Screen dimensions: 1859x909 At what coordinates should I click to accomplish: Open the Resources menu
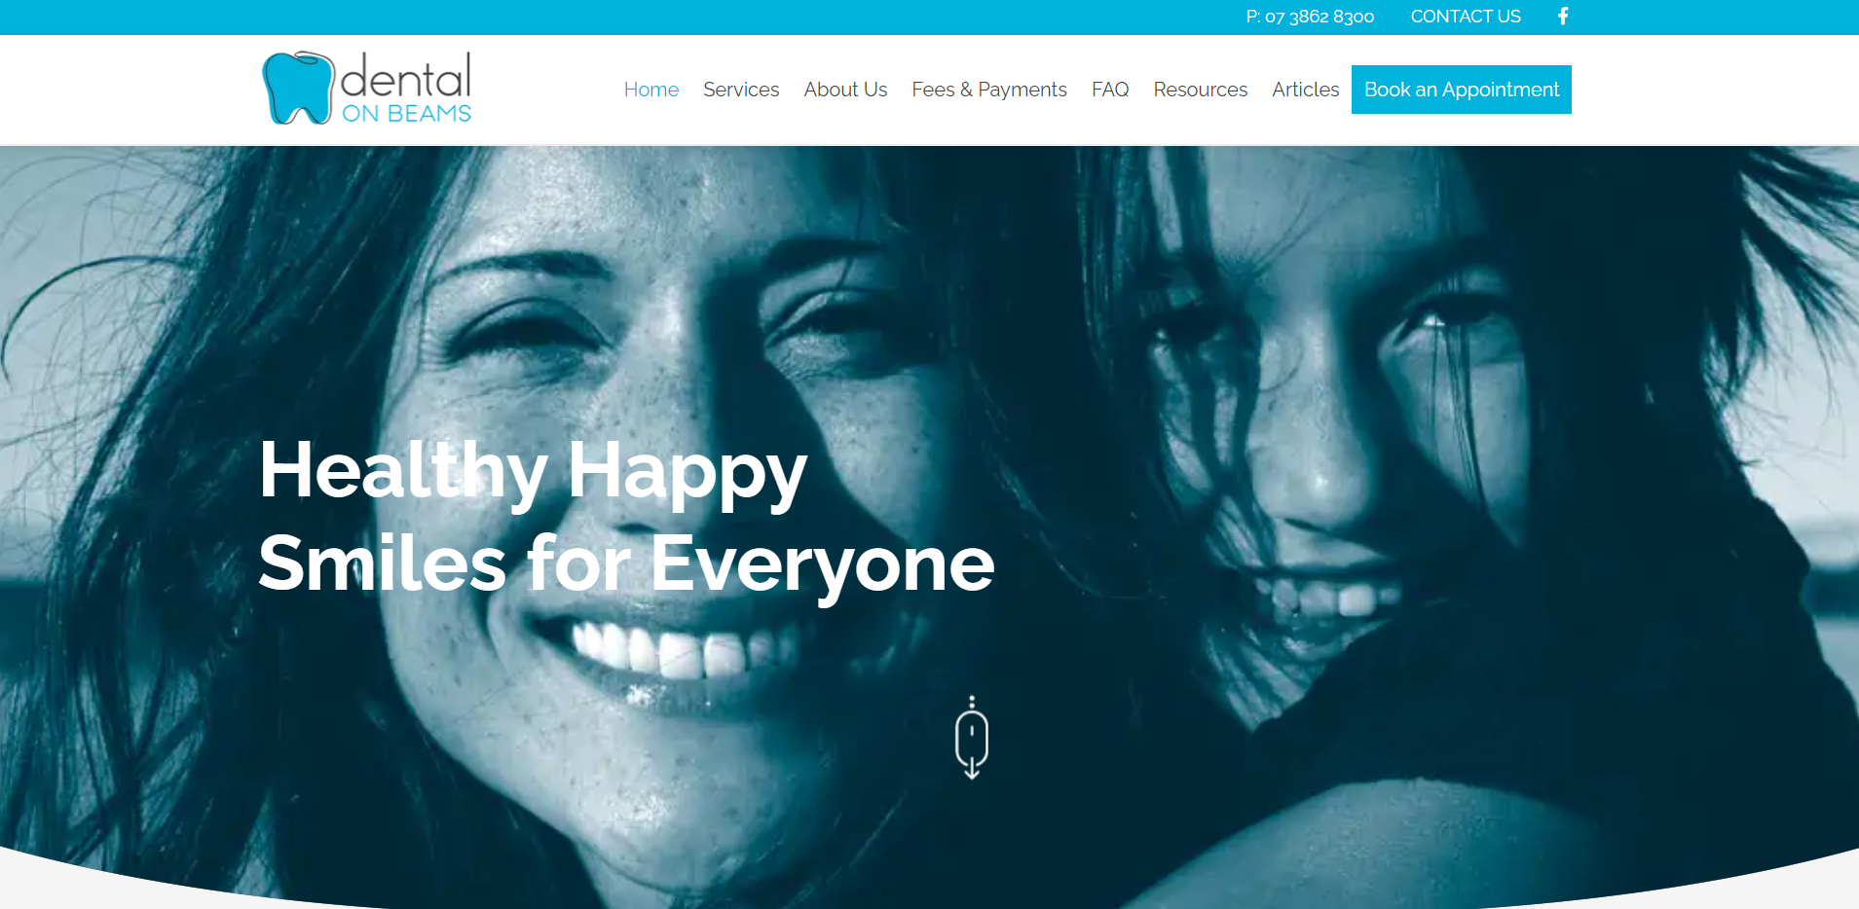coord(1201,90)
